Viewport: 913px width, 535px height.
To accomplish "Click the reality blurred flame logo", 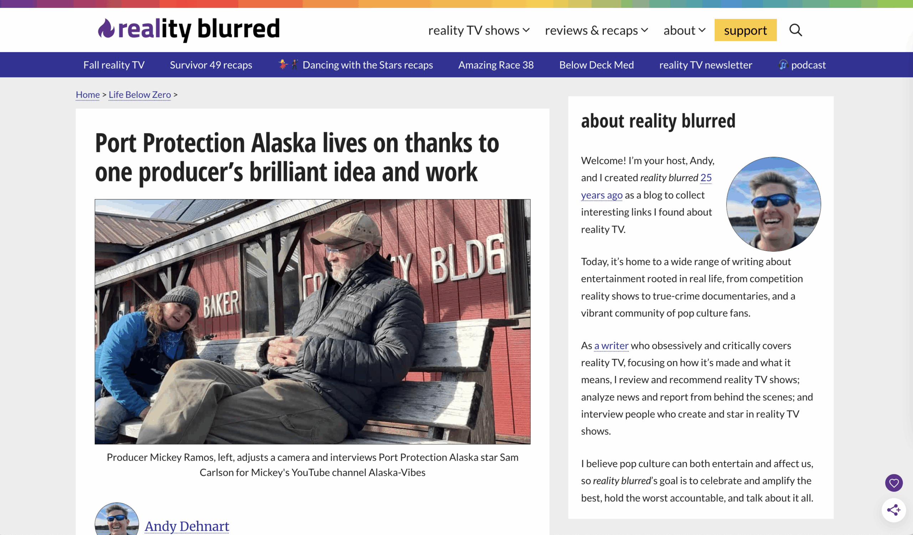I will pos(106,29).
